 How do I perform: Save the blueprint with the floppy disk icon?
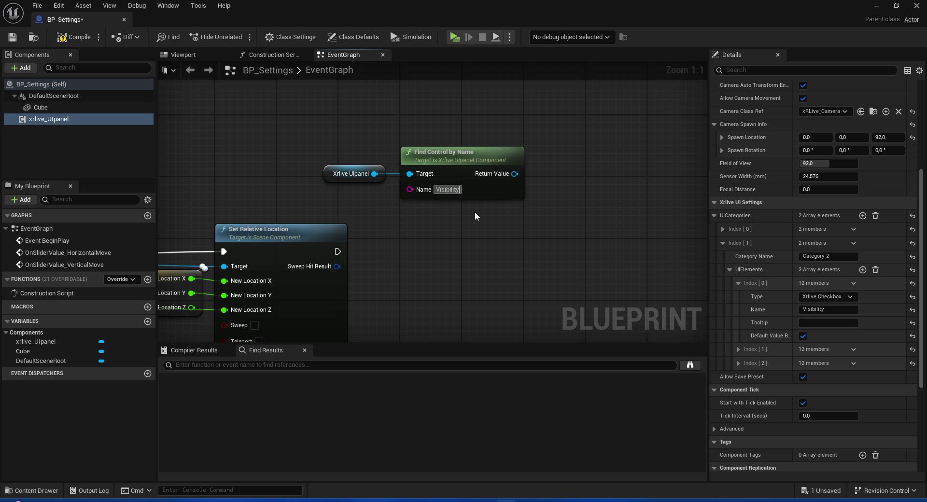click(13, 37)
